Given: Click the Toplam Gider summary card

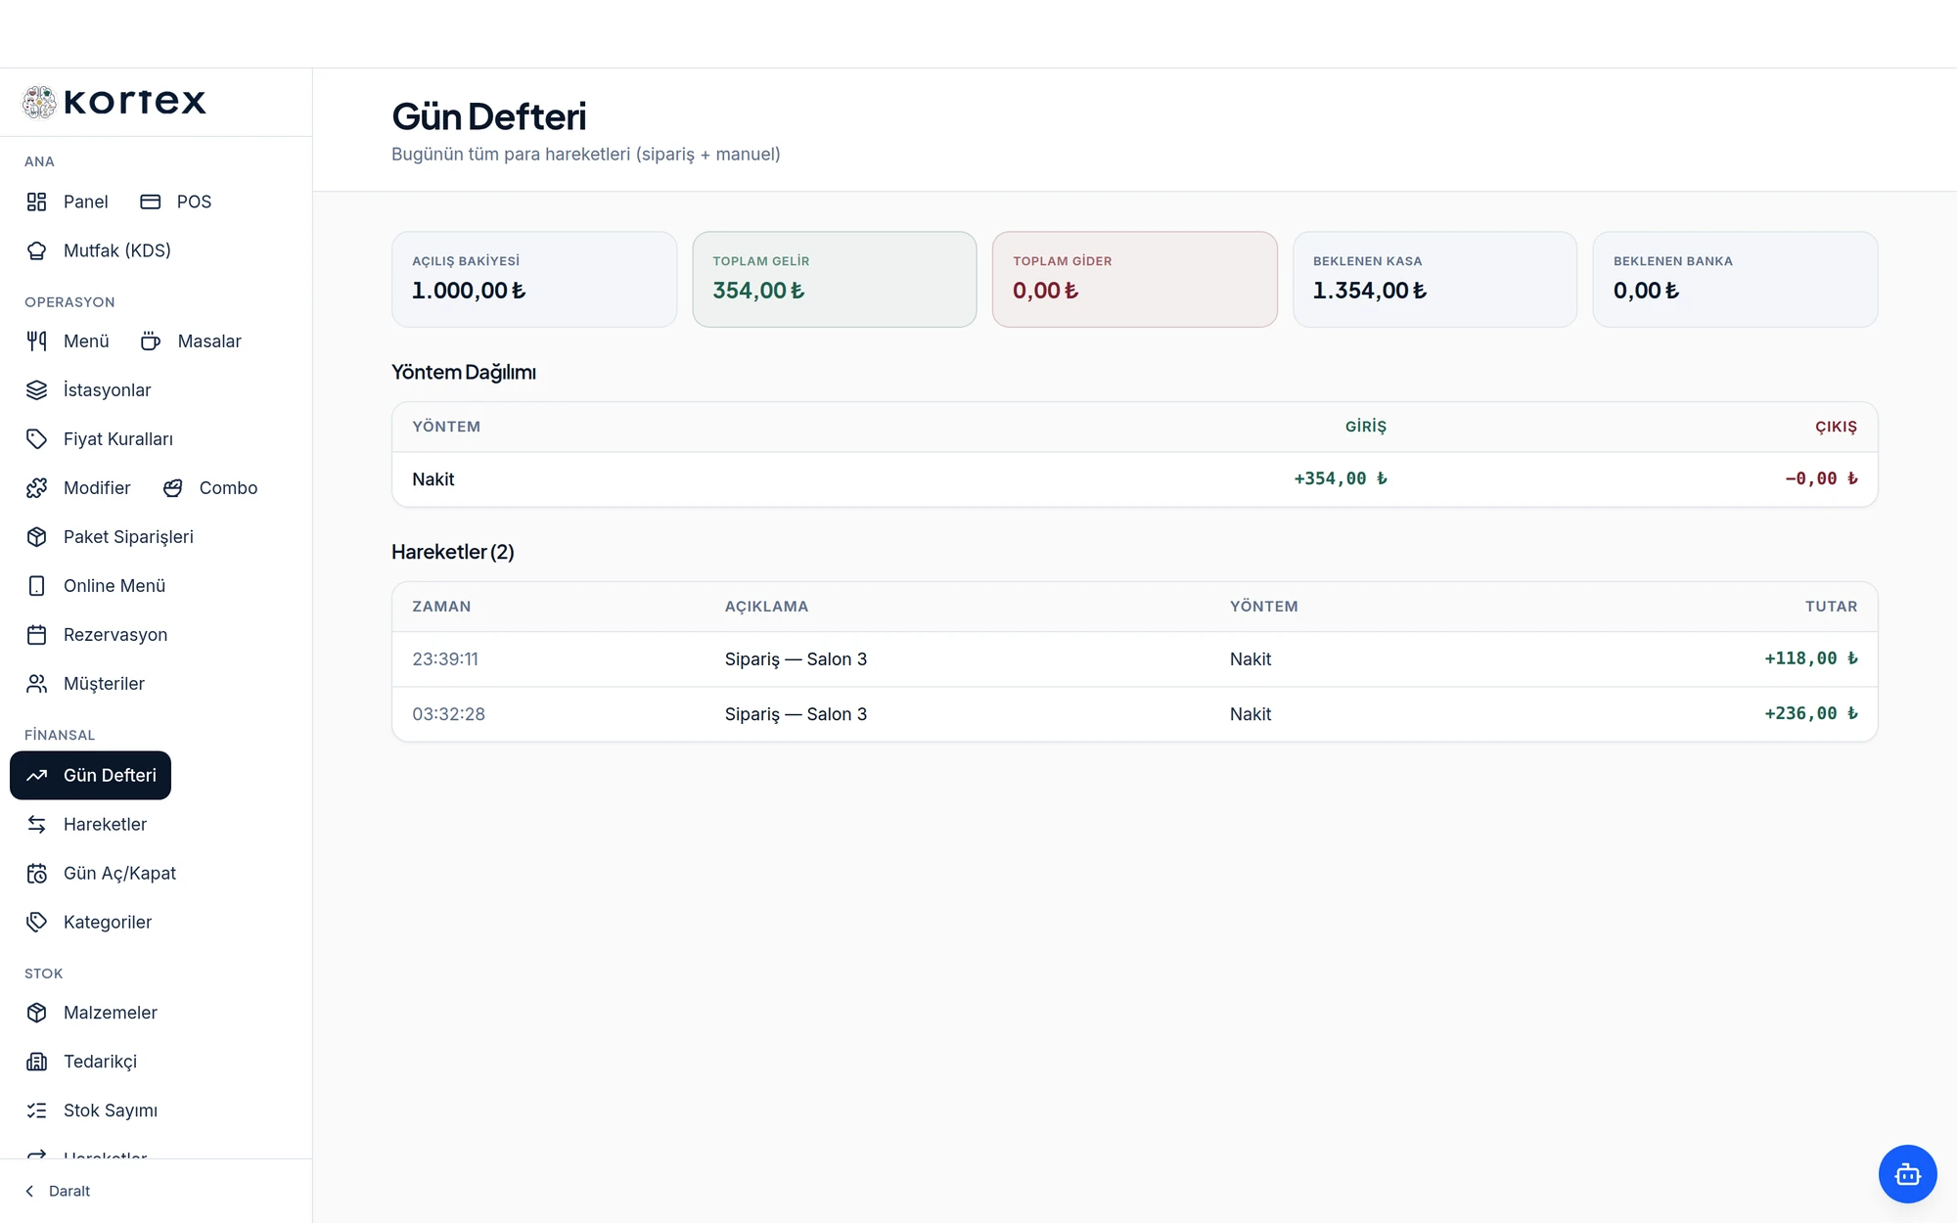Looking at the screenshot, I should click(1134, 279).
